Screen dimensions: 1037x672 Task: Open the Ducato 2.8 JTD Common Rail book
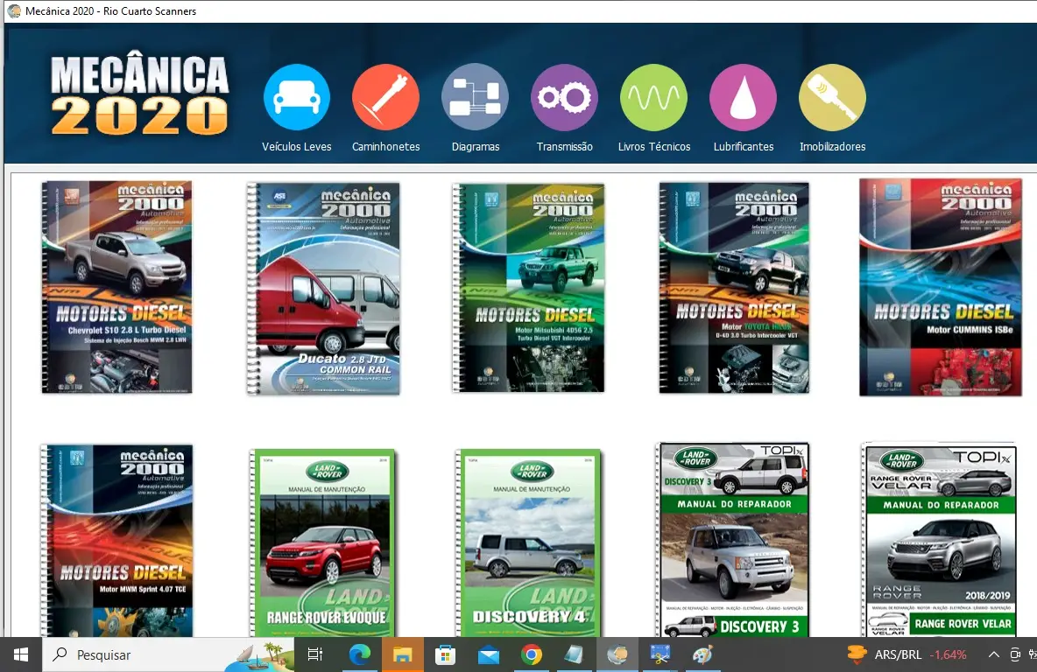coord(323,289)
